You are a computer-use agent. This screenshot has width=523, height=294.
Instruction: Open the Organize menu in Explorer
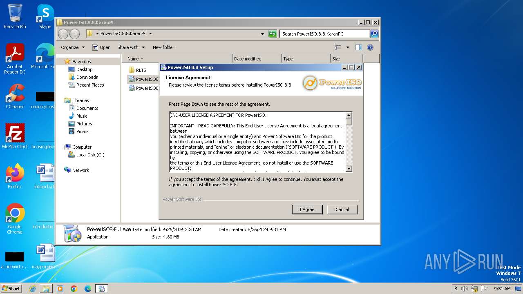click(x=73, y=47)
